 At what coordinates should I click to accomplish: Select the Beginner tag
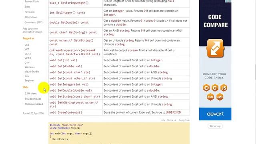(x=29, y=80)
